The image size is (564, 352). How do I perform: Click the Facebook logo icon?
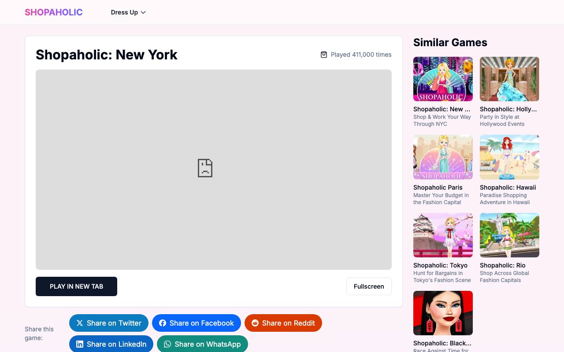point(163,323)
